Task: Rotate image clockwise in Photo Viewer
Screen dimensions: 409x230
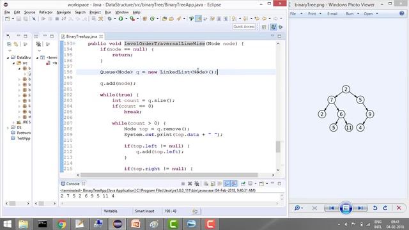Action: tap(385, 208)
